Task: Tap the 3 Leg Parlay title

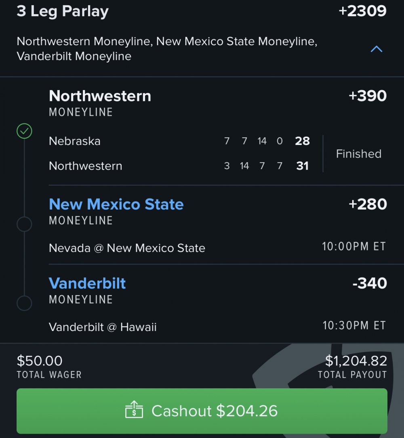Action: (63, 11)
